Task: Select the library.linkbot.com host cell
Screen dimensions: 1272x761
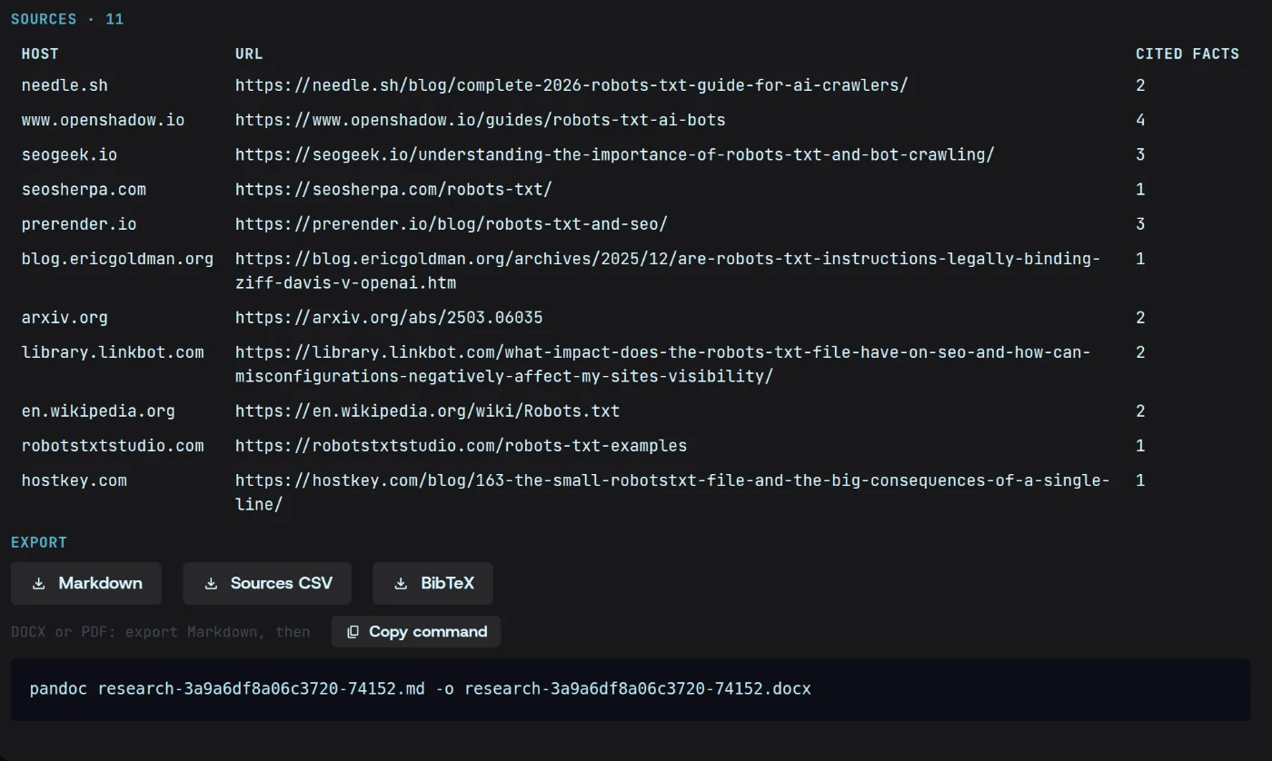Action: coord(113,352)
